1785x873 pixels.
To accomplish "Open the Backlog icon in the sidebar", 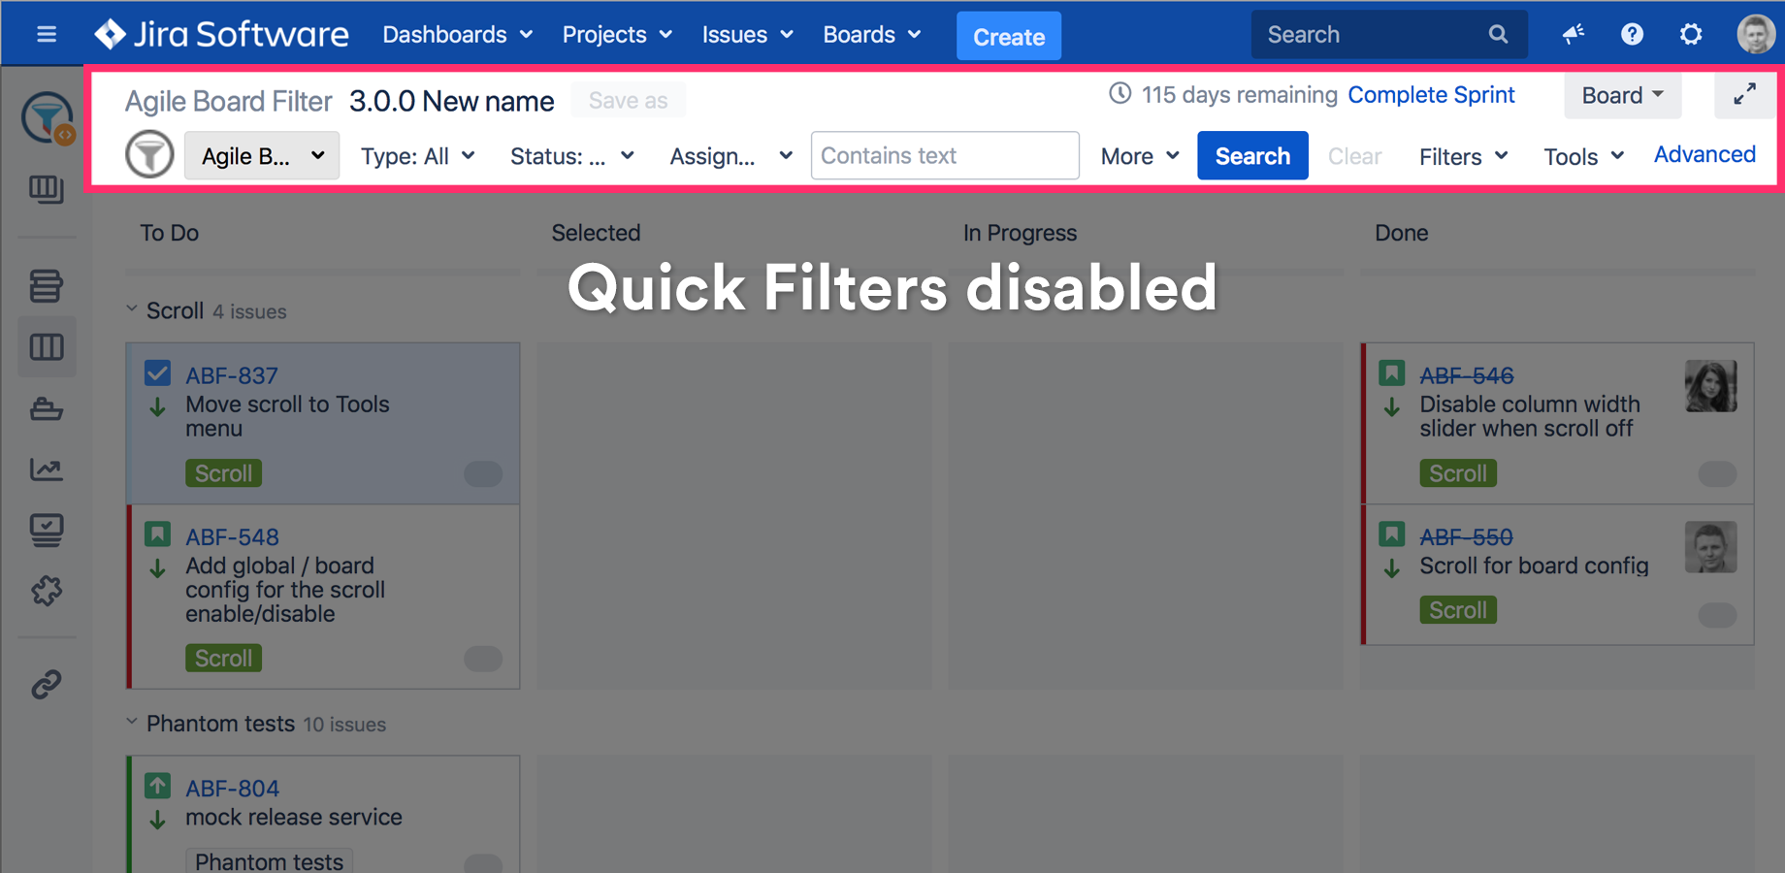I will (46, 286).
